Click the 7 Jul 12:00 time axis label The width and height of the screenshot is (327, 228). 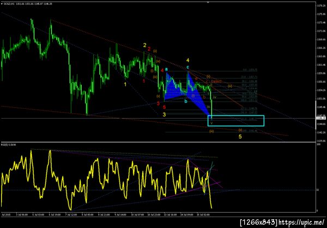(x=71, y=215)
